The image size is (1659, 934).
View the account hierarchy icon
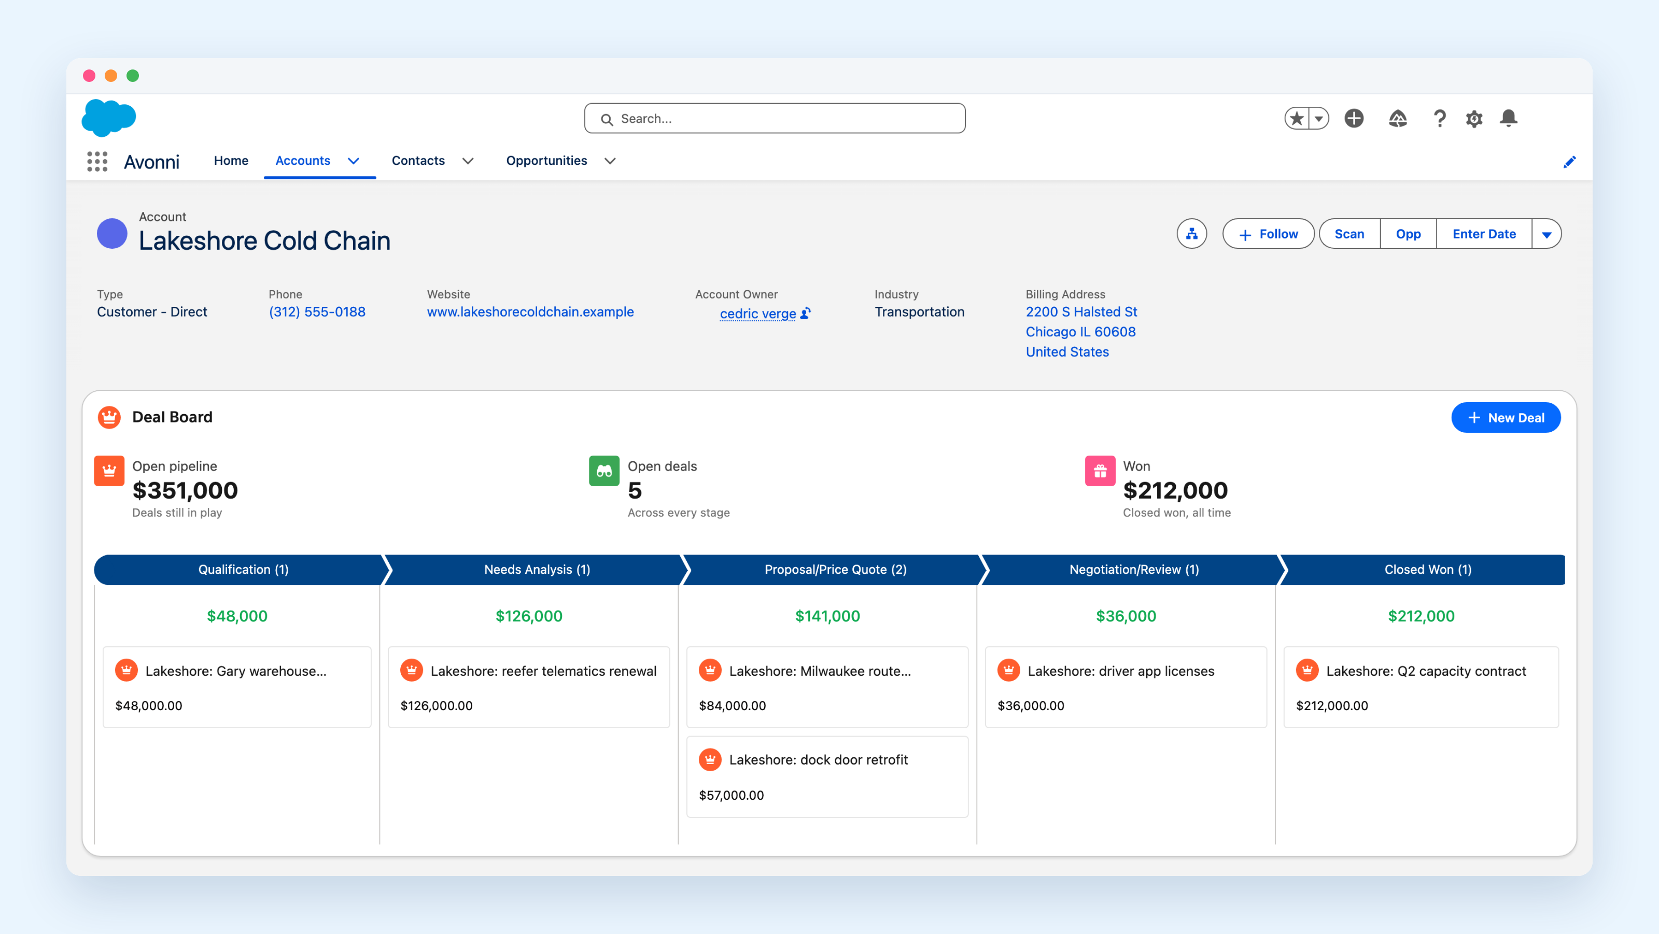tap(1192, 234)
